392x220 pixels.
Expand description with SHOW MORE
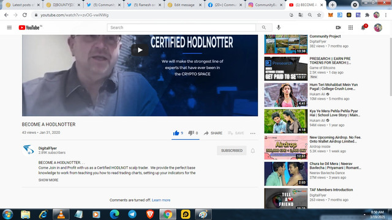point(48,180)
